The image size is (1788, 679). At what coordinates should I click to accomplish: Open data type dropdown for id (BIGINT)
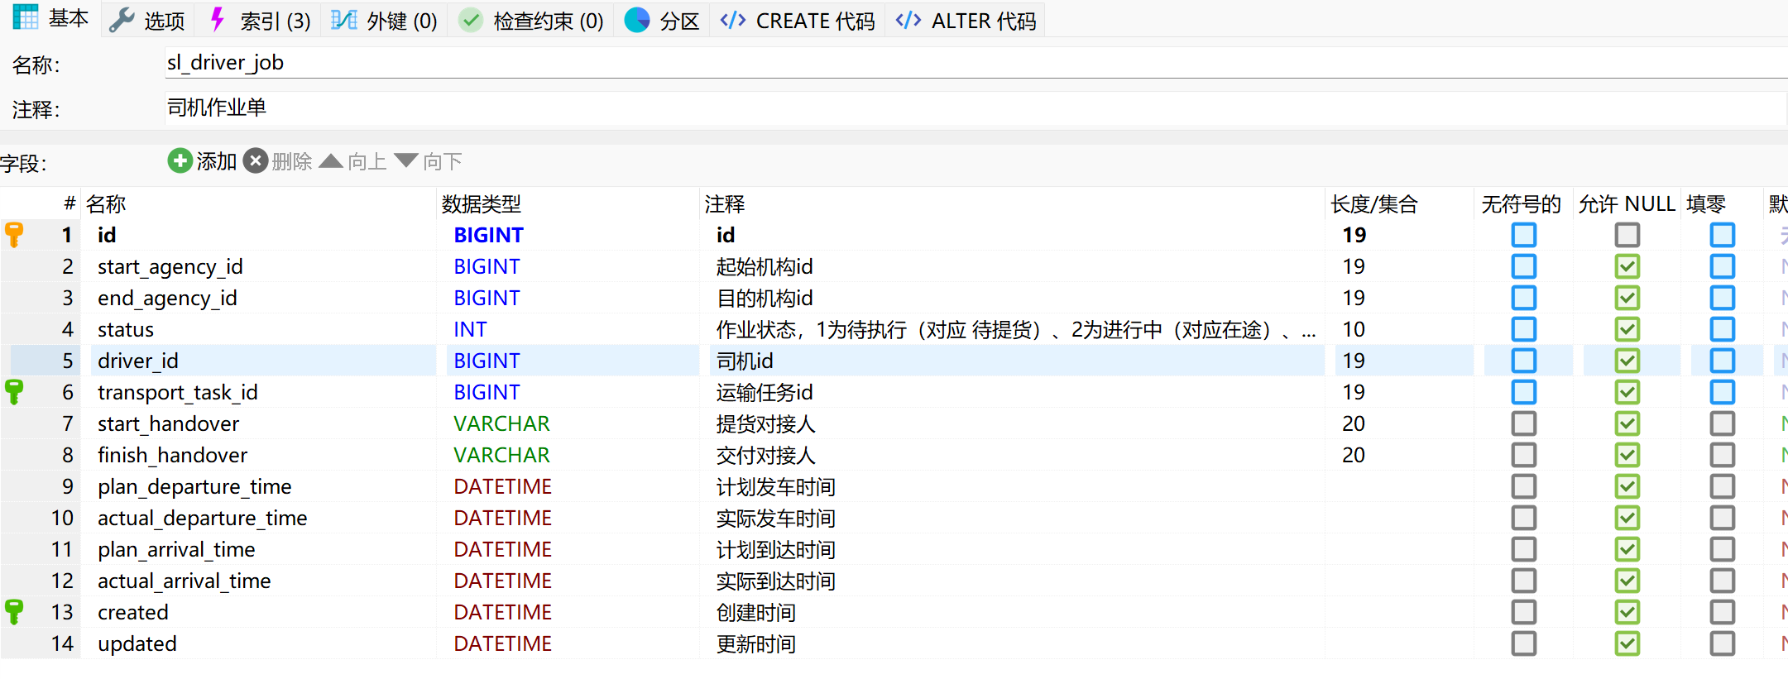tap(488, 235)
